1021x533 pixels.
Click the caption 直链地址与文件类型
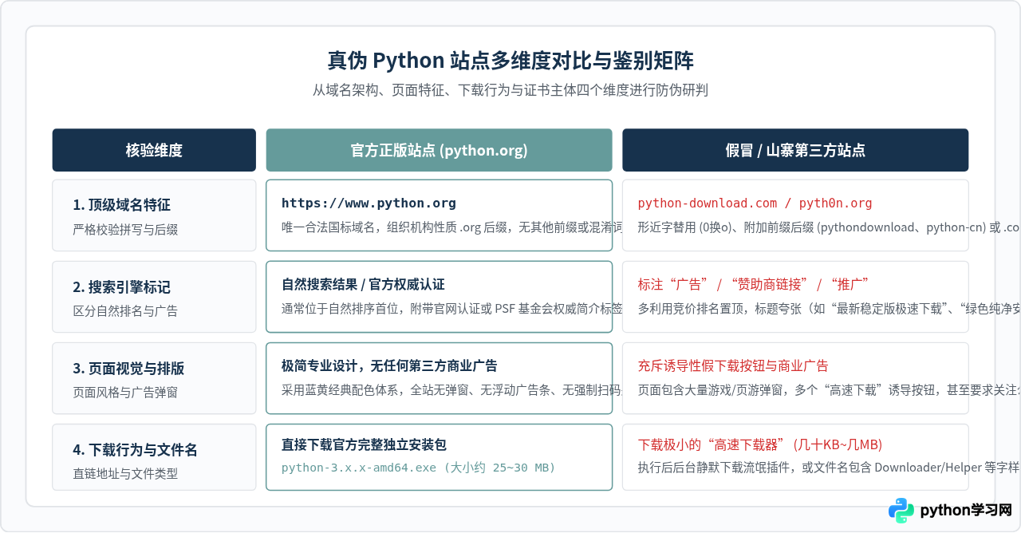(x=125, y=474)
